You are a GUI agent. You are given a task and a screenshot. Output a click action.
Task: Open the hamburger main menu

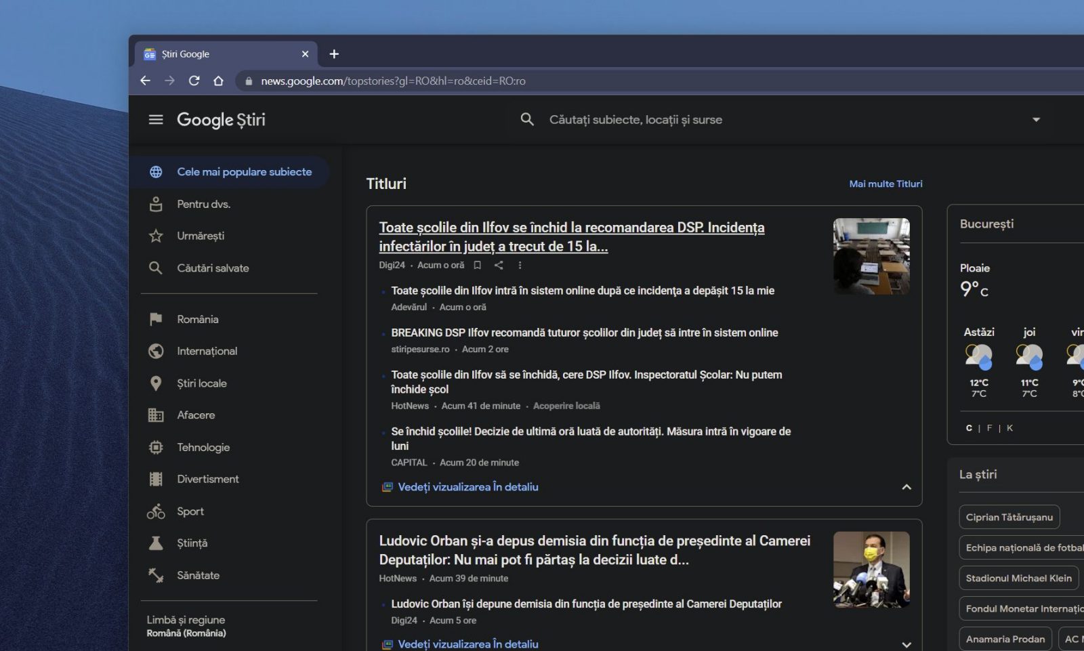pos(156,120)
